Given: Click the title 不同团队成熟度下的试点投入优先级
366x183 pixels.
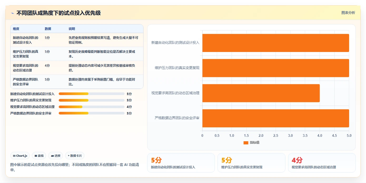Looking at the screenshot, I should [58, 13].
